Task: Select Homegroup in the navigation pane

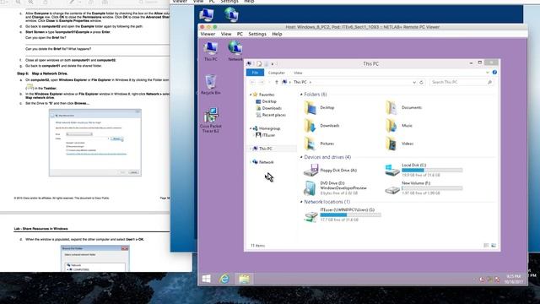Action: tap(267, 128)
